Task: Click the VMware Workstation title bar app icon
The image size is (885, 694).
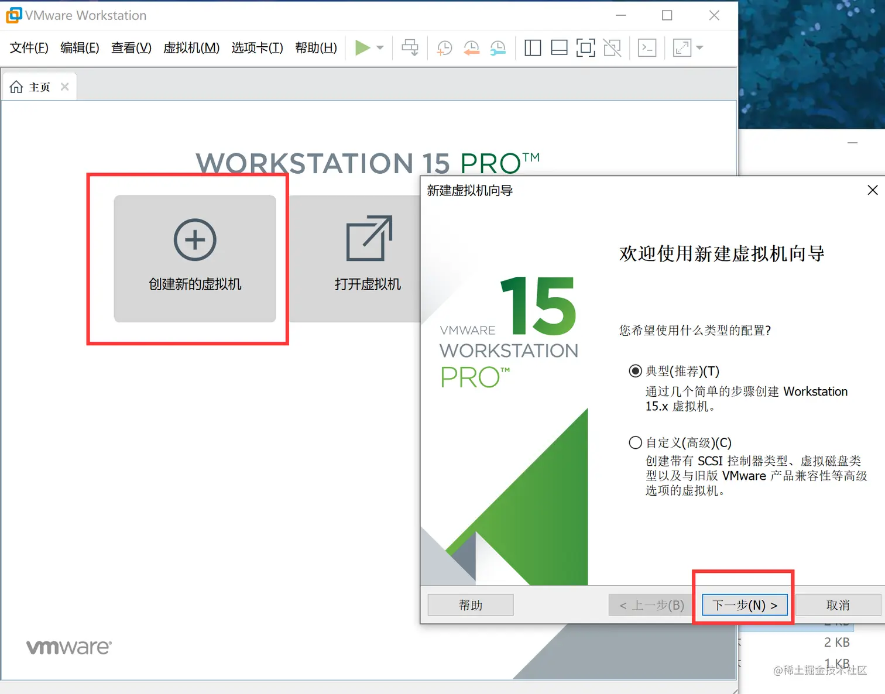Action: coord(13,15)
